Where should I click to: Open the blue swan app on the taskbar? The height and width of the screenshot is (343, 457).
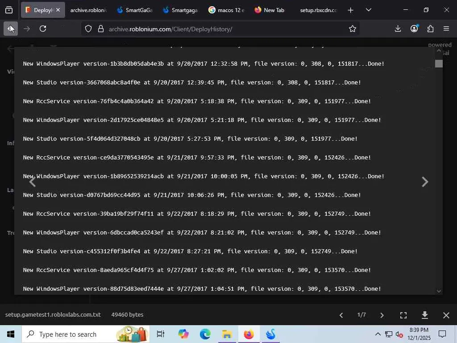coord(271,334)
